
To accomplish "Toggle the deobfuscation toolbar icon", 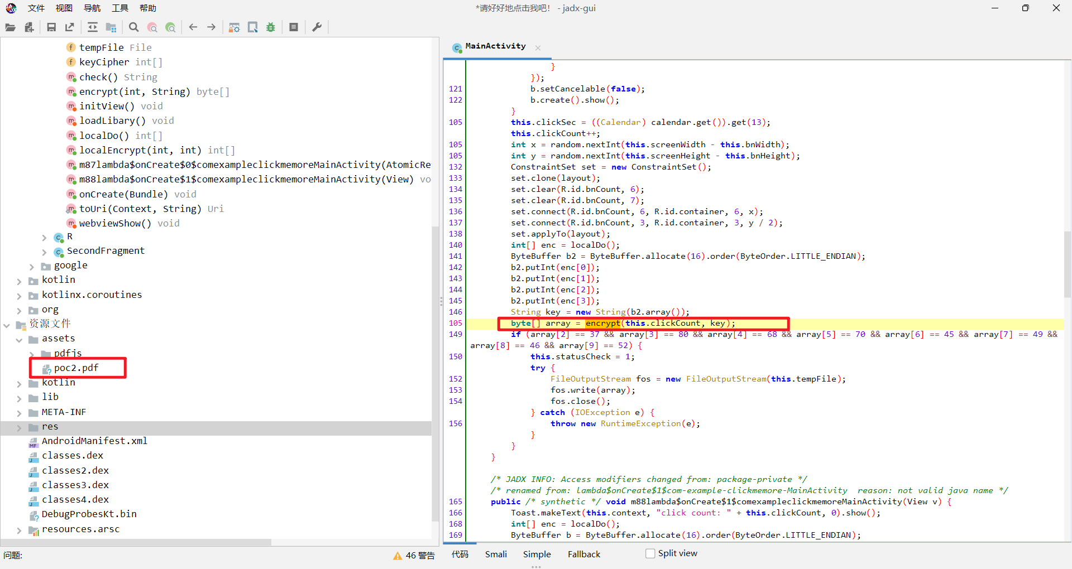I will [234, 27].
